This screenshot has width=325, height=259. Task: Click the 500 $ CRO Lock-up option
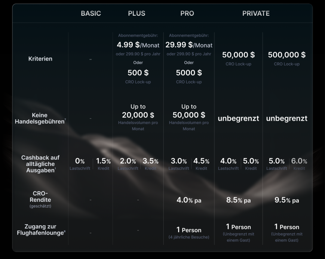138,73
